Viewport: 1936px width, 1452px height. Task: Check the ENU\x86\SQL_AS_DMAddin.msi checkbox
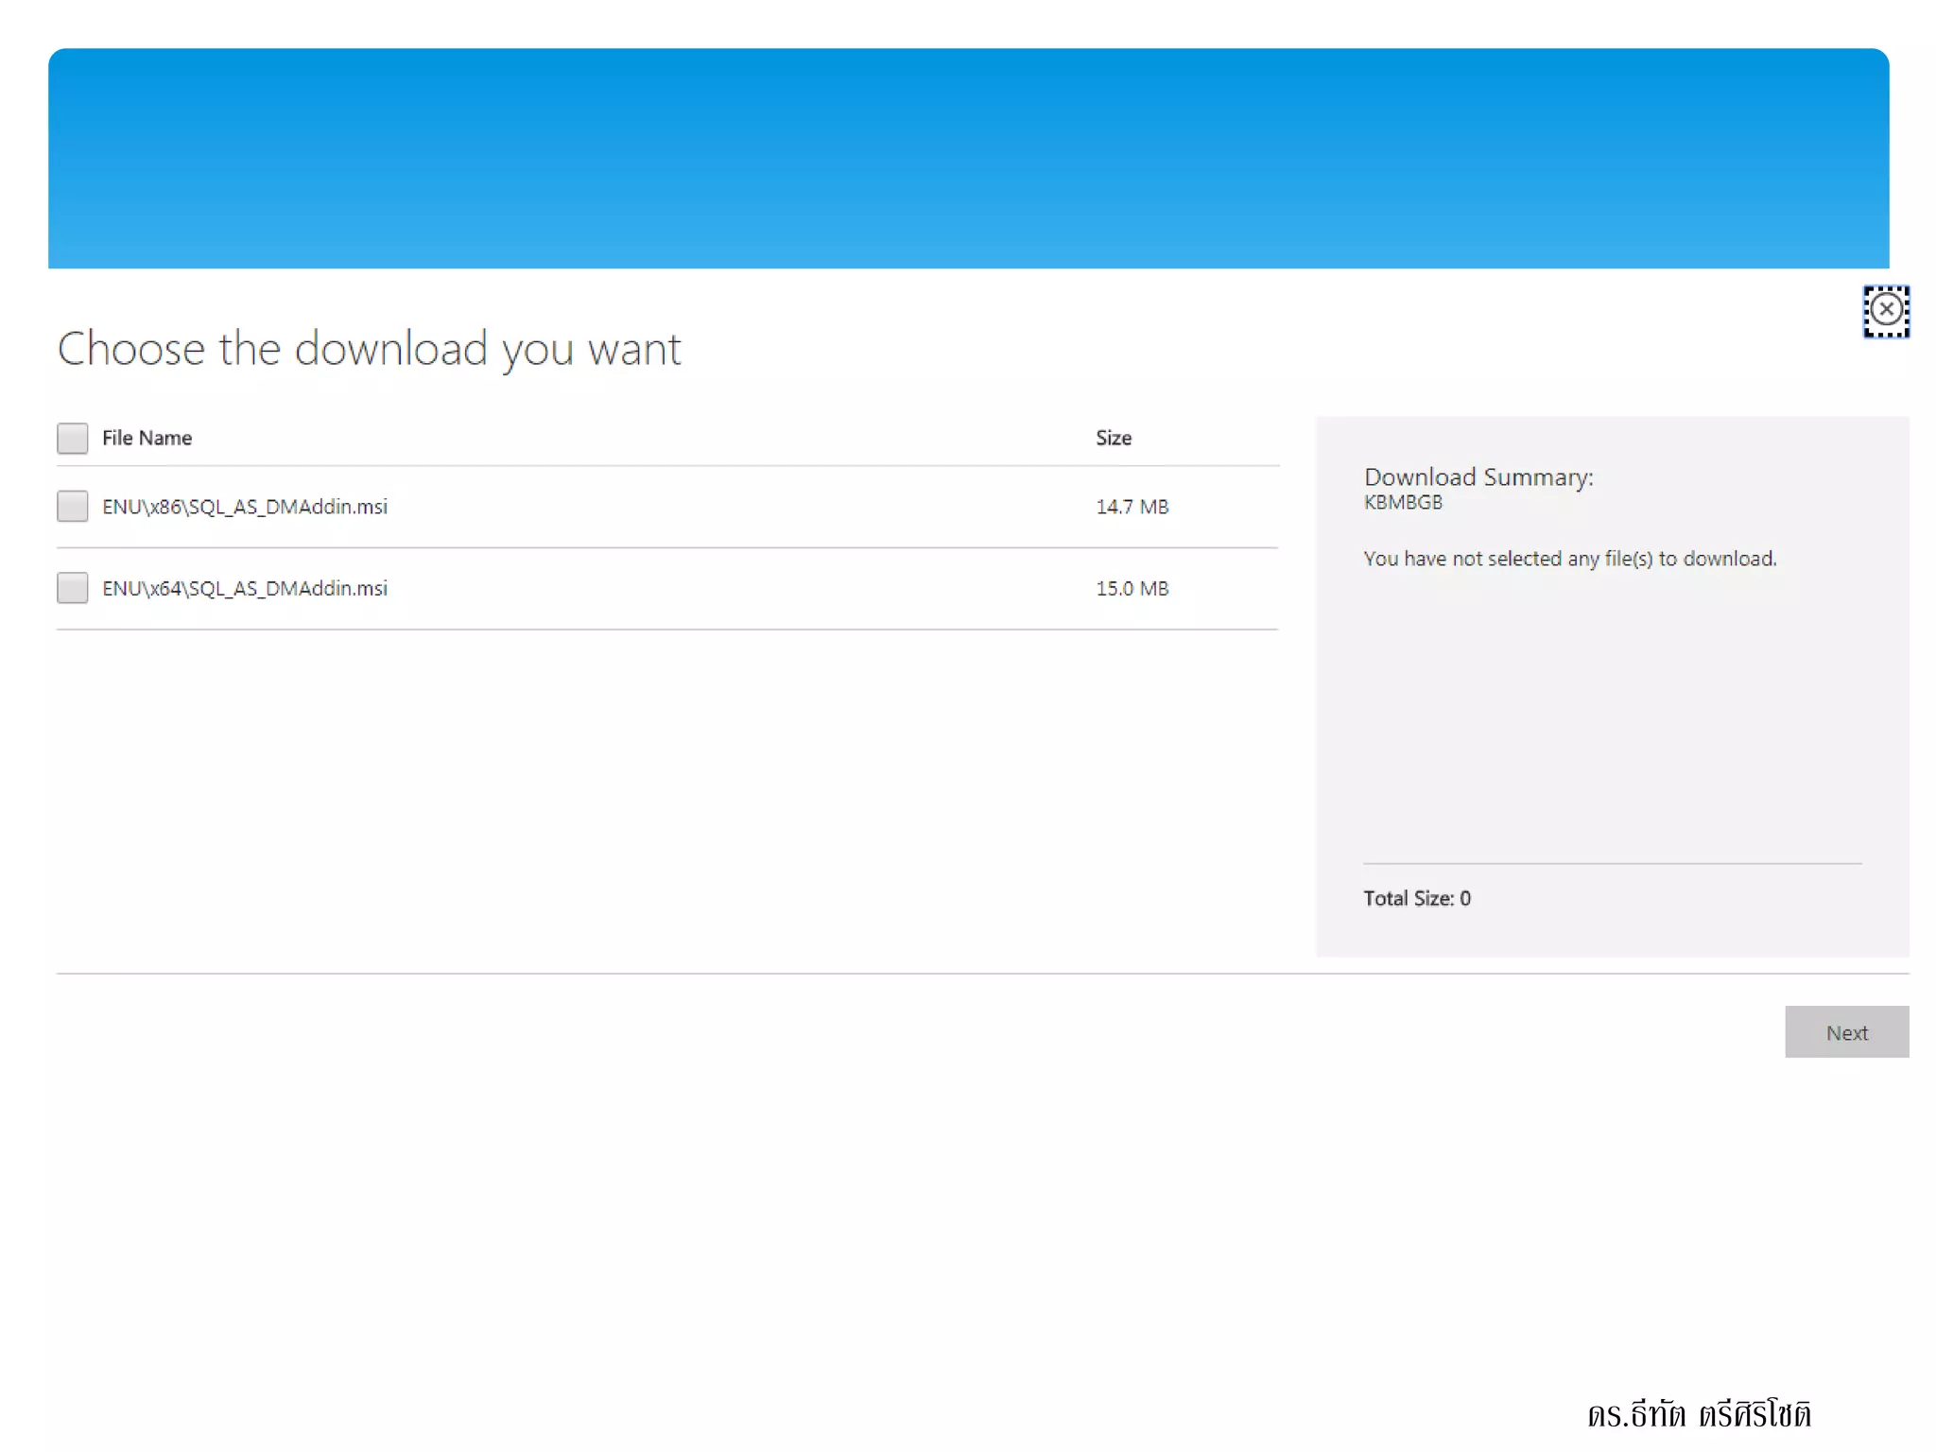[73, 507]
